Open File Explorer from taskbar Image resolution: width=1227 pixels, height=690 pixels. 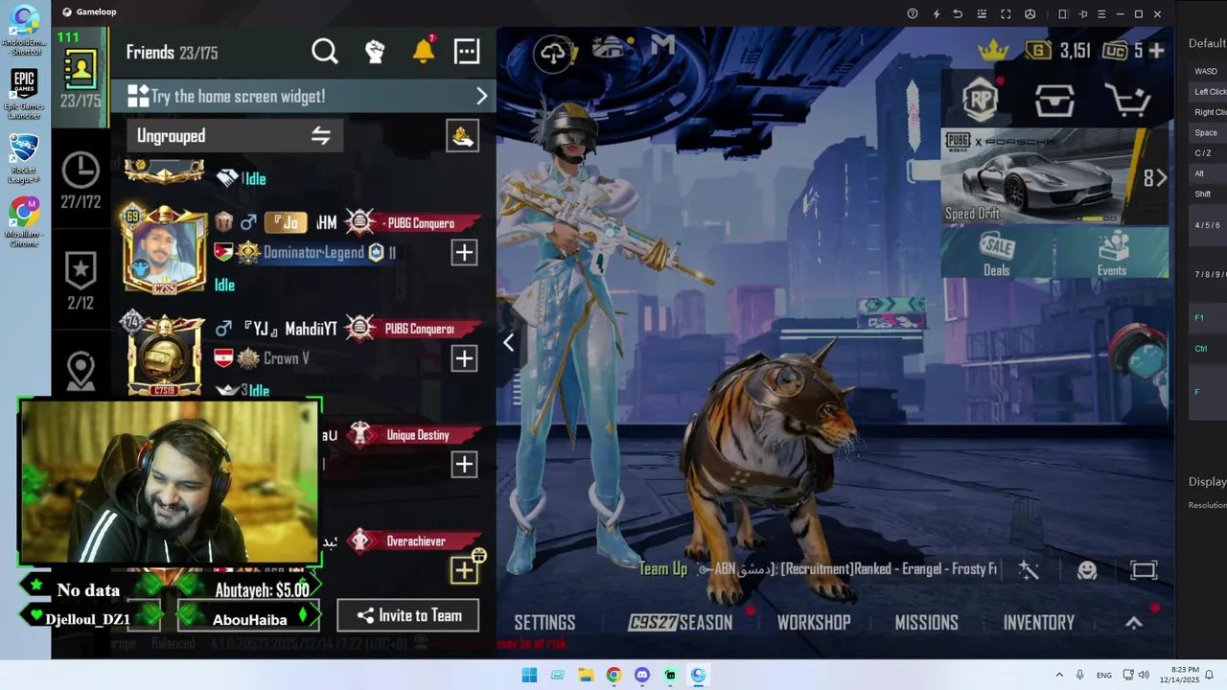586,675
